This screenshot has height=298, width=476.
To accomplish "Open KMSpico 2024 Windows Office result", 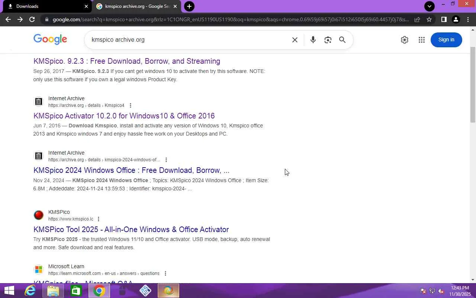I will coord(131,170).
